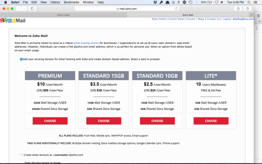Click the $3.5 /User/Month price text
This screenshot has height=164, width=262.
104,84
